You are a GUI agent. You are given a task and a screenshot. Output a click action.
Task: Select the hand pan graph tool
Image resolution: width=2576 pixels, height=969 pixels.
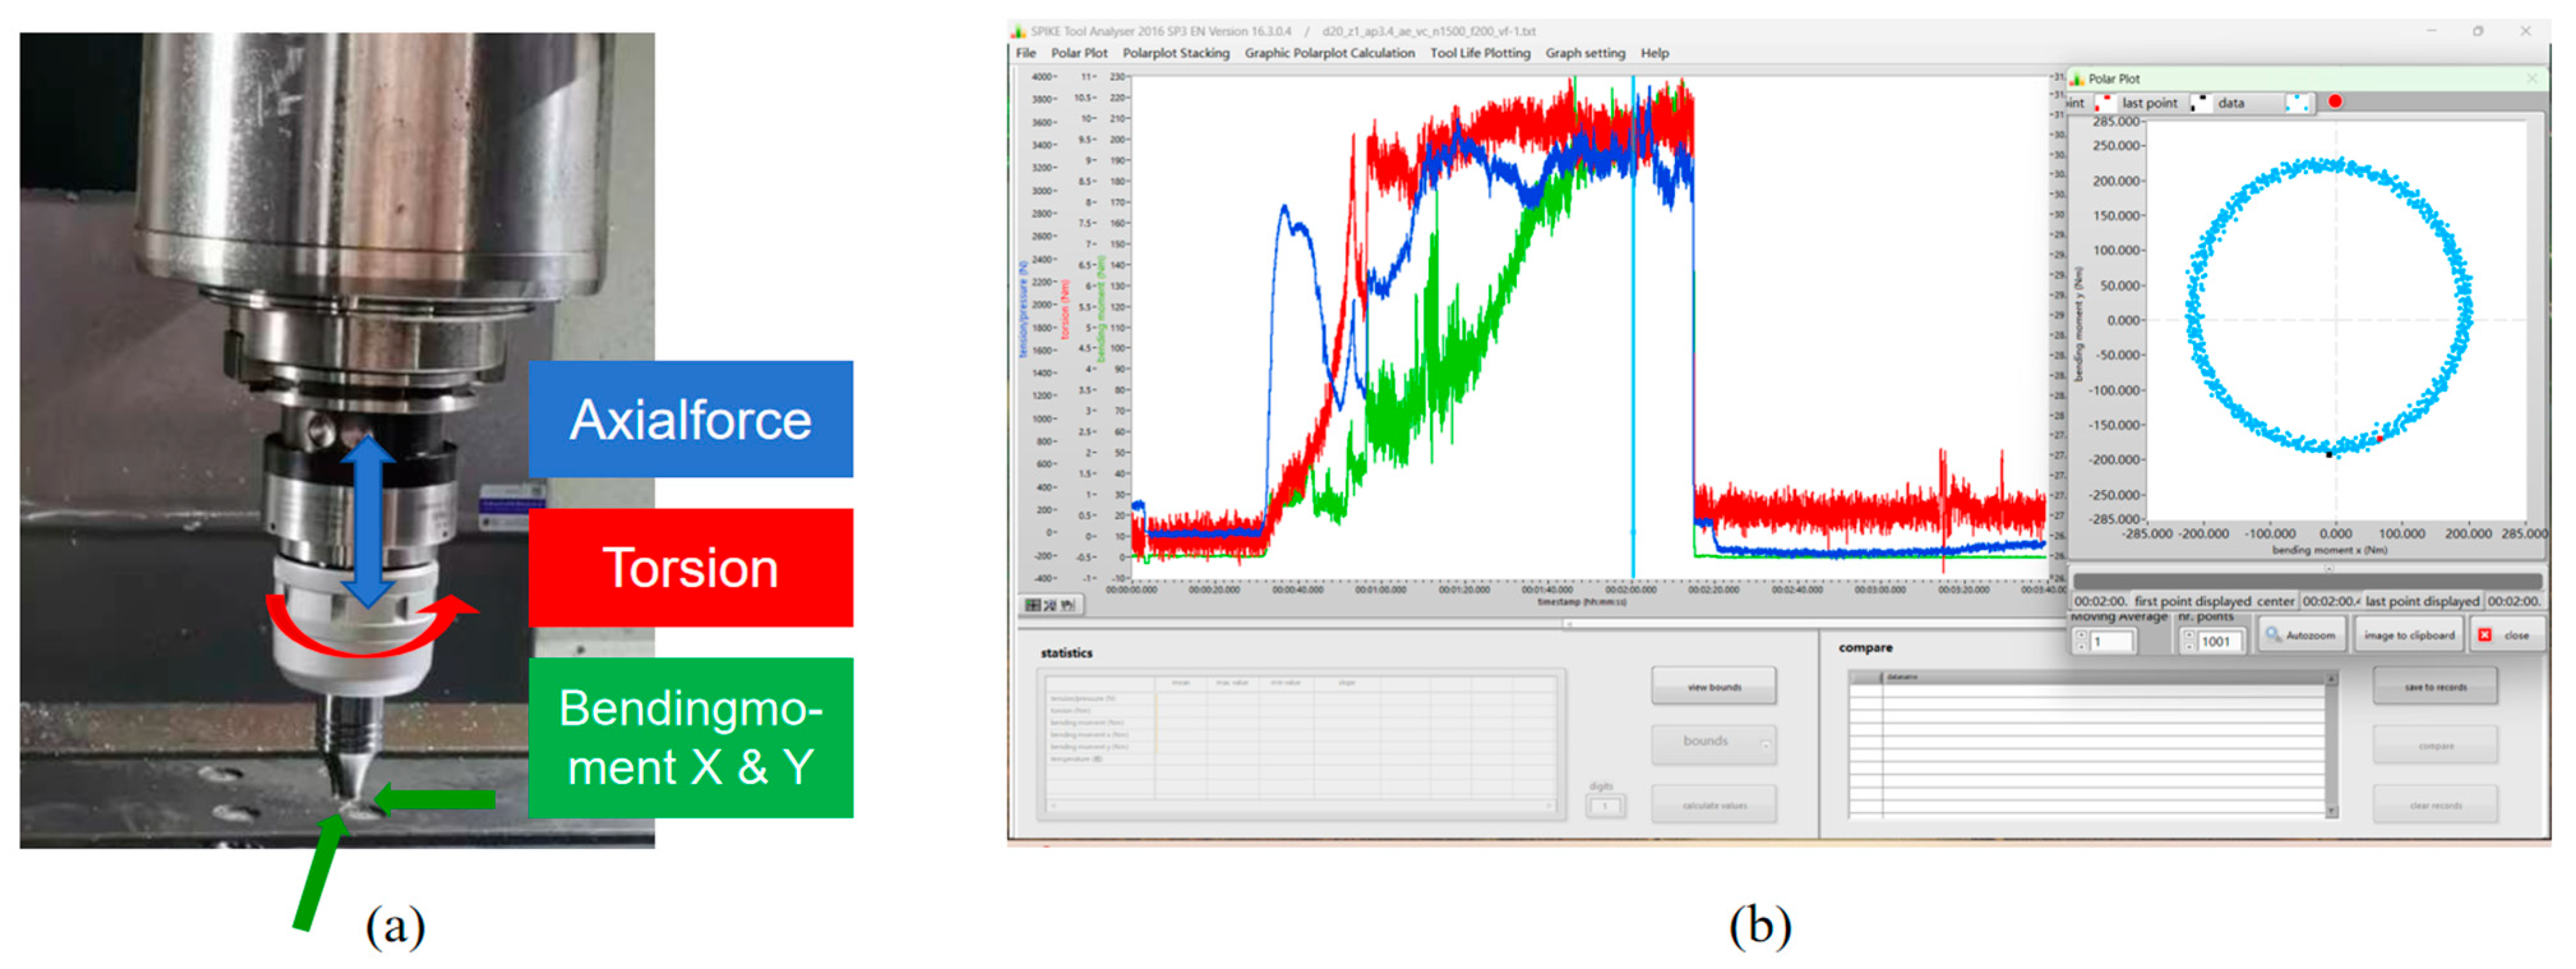(1068, 605)
